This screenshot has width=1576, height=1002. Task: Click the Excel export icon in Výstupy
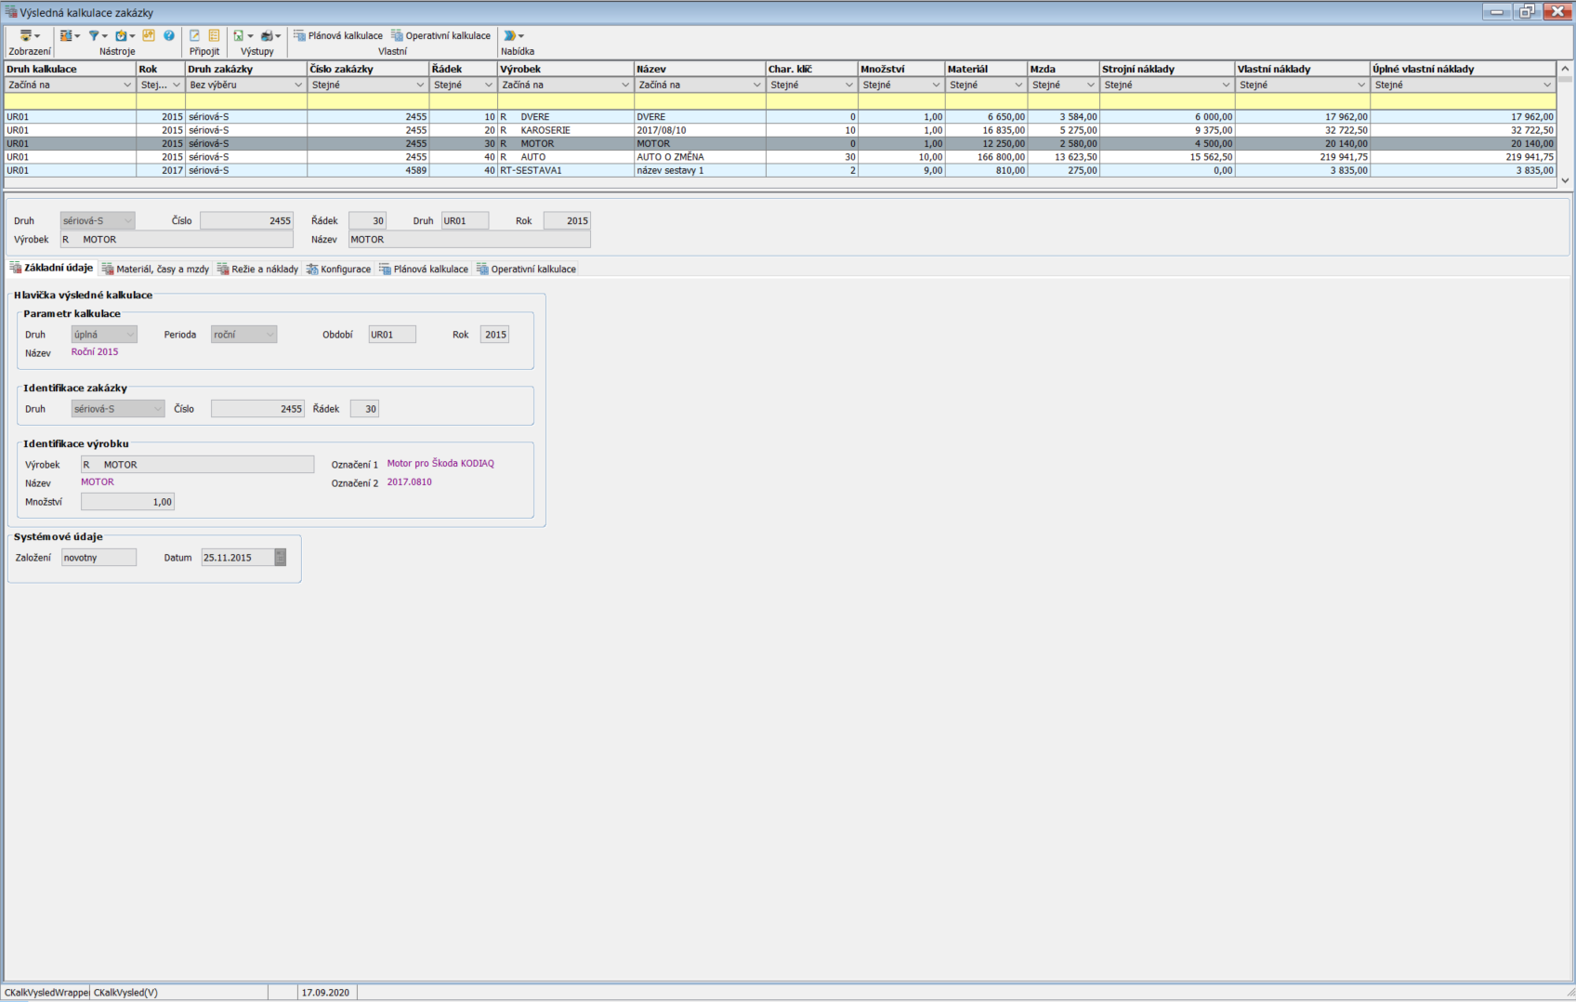click(x=240, y=36)
